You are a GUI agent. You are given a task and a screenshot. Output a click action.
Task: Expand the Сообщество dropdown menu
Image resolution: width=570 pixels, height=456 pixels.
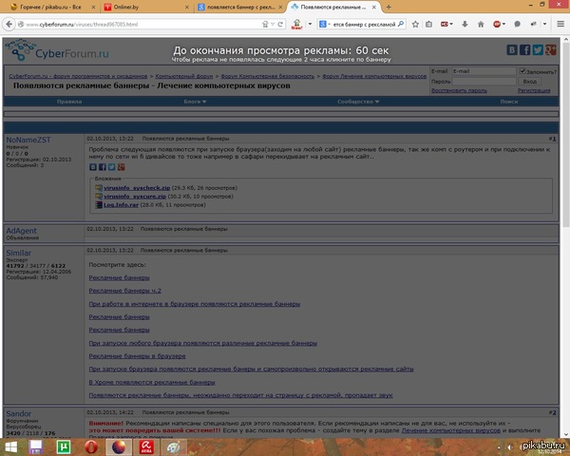359,101
